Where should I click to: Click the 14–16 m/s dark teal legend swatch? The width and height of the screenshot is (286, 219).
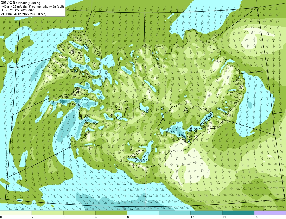pos(238,213)
